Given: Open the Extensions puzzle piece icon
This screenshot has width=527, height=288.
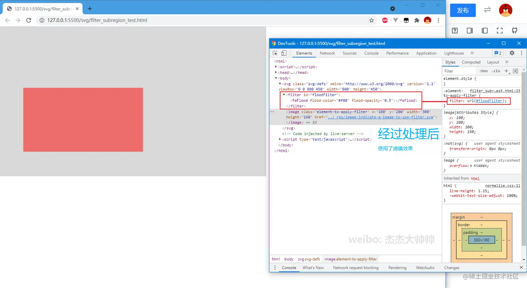Looking at the screenshot, I should coord(417,20).
